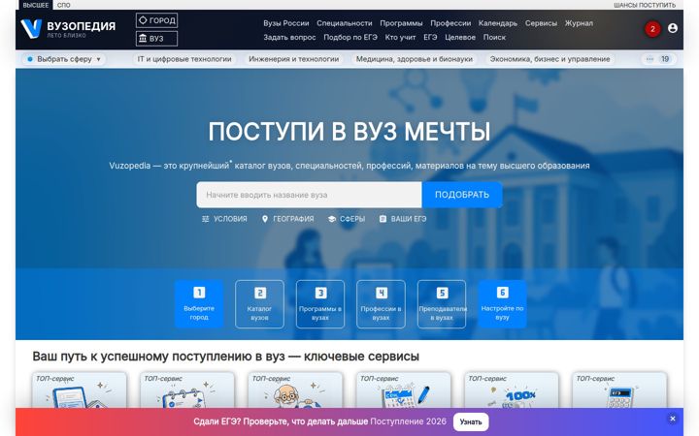
Task: Open the TOP-service card with ЕГЭ calculator
Action: click(x=619, y=390)
